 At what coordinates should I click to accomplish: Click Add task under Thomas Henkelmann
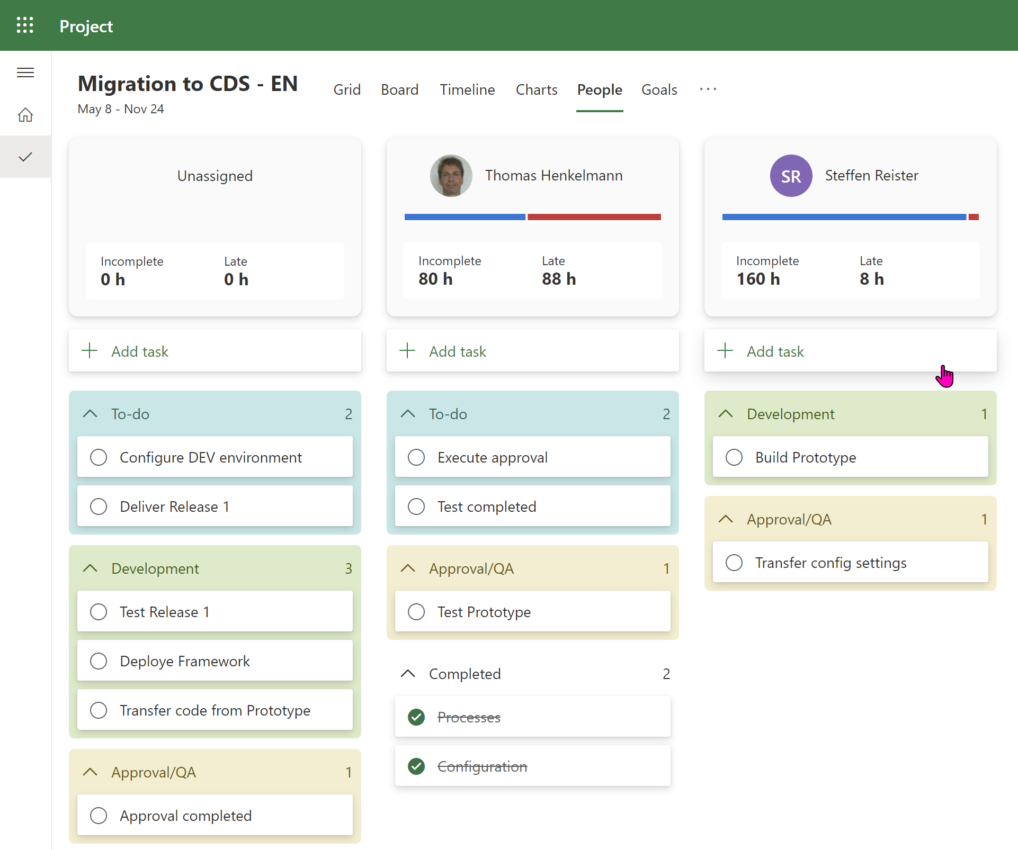click(x=457, y=351)
